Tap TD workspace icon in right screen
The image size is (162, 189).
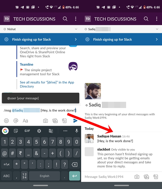[88, 19]
